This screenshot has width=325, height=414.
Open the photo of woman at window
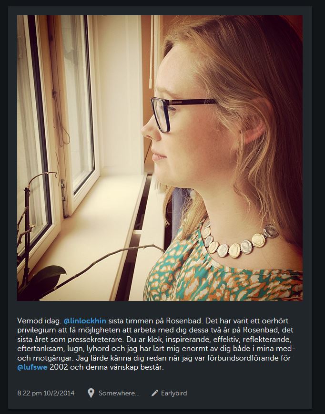coord(160,158)
